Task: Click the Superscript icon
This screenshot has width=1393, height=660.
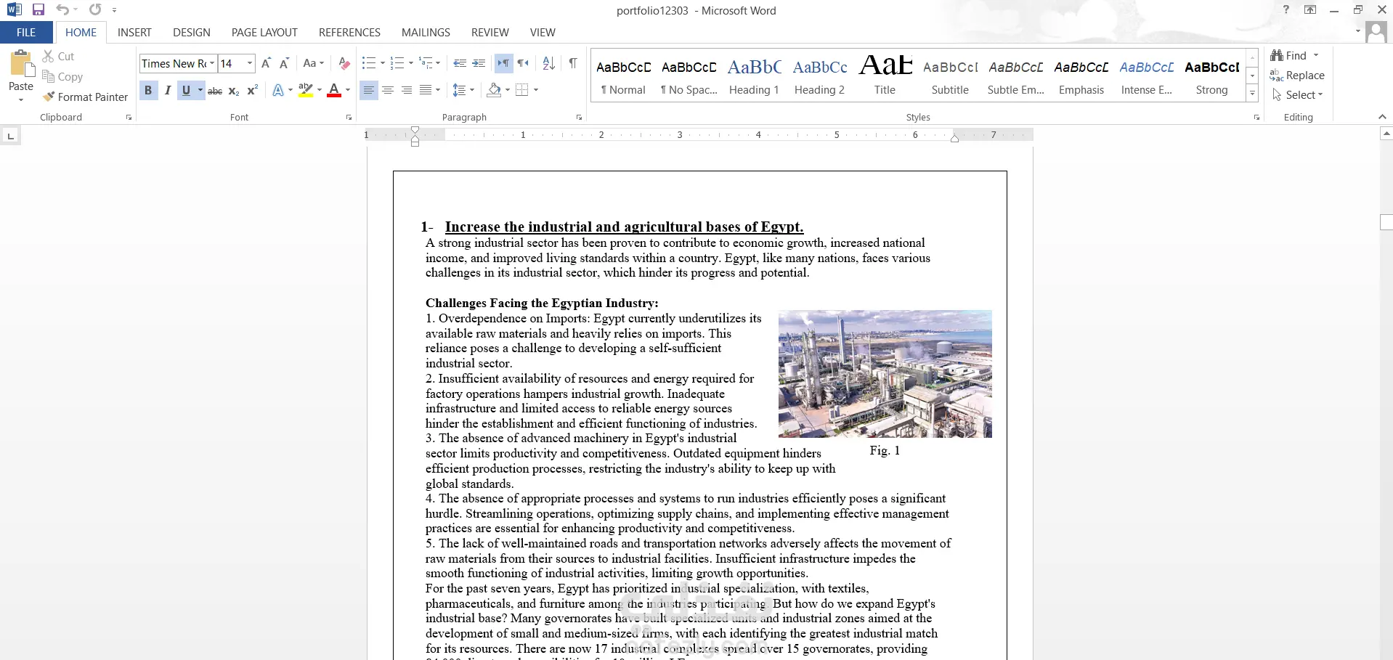Action: (252, 90)
